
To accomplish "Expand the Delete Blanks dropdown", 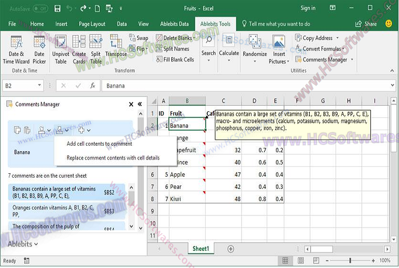I will (x=194, y=38).
